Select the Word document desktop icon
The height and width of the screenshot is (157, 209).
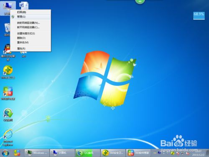point(24,5)
